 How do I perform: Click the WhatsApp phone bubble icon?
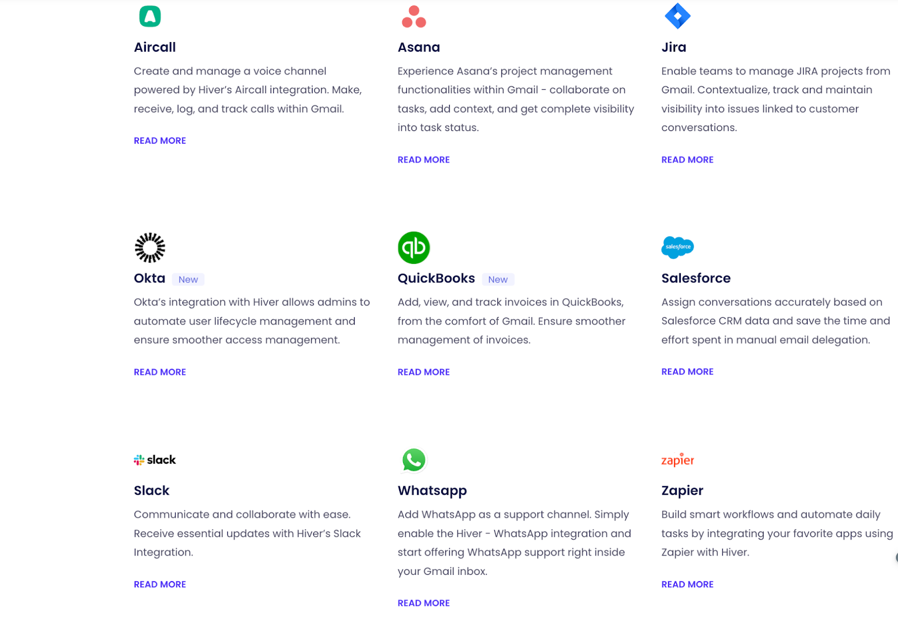click(414, 460)
